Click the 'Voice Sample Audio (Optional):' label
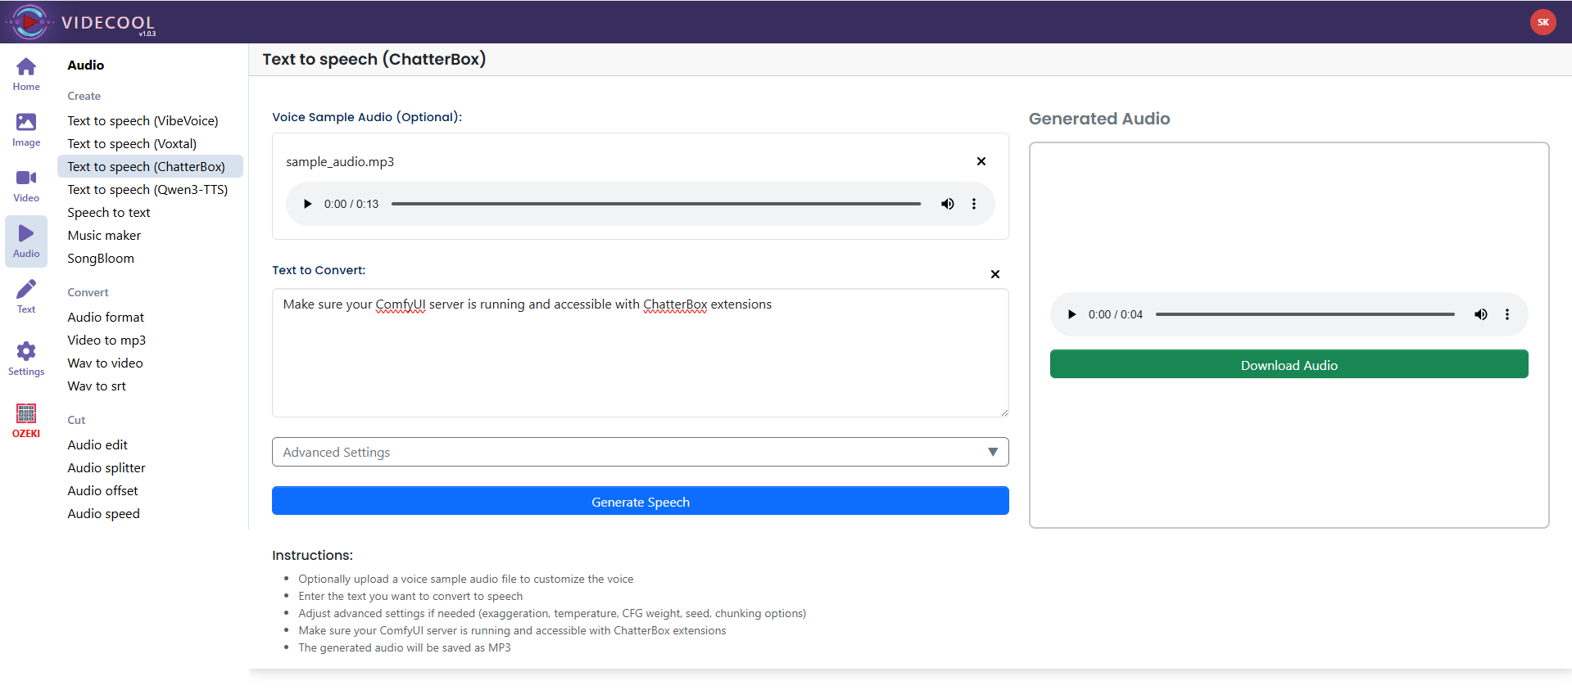 [367, 117]
